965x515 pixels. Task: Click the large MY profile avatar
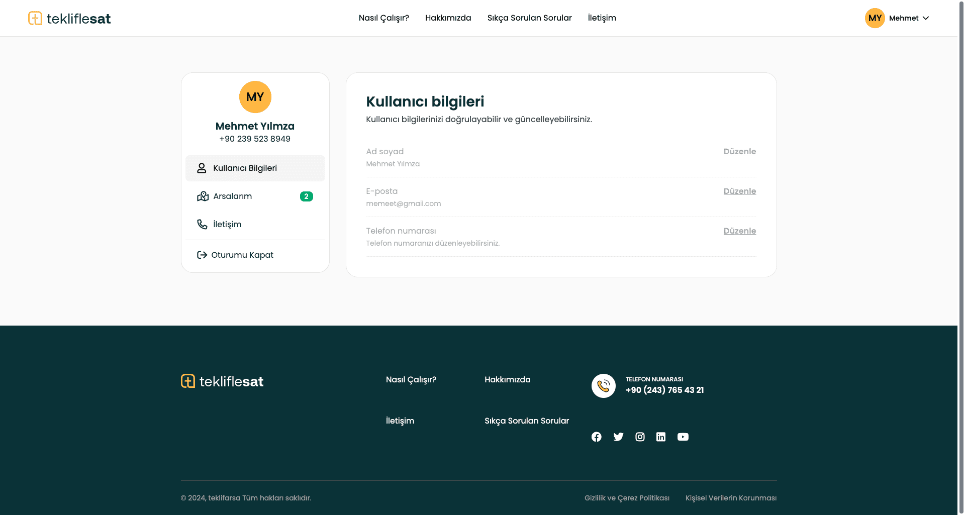[255, 97]
